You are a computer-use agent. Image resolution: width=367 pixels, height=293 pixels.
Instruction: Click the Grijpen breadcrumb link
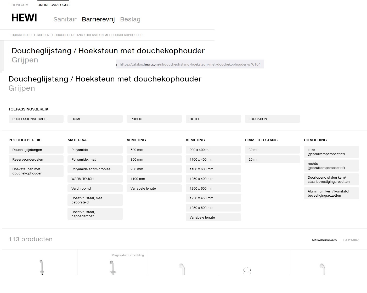click(43, 35)
